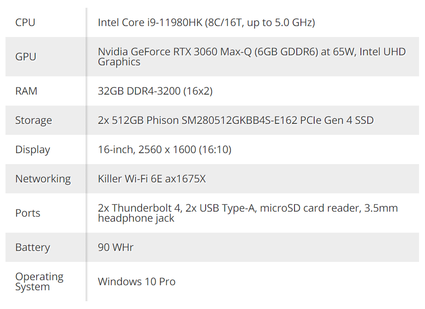Select the 90 WHr battery value
The height and width of the screenshot is (309, 425).
[116, 248]
